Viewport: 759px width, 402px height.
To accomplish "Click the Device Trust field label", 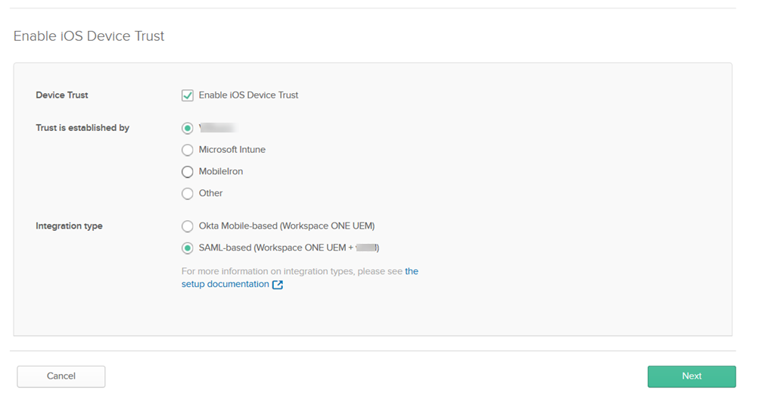I will point(62,95).
